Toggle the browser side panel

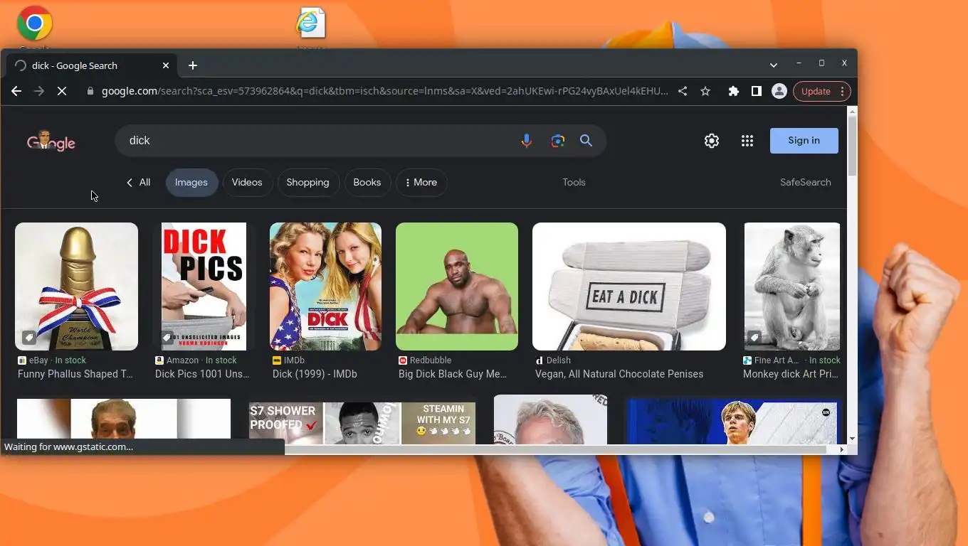tap(757, 91)
